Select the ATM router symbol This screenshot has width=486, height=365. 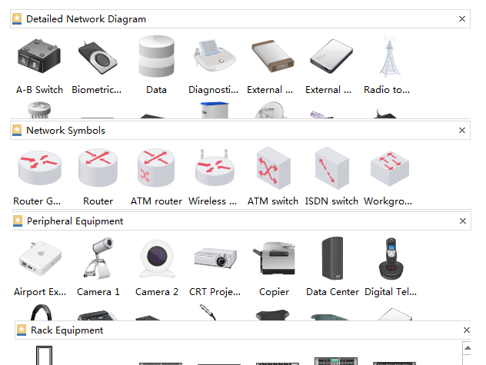(156, 168)
